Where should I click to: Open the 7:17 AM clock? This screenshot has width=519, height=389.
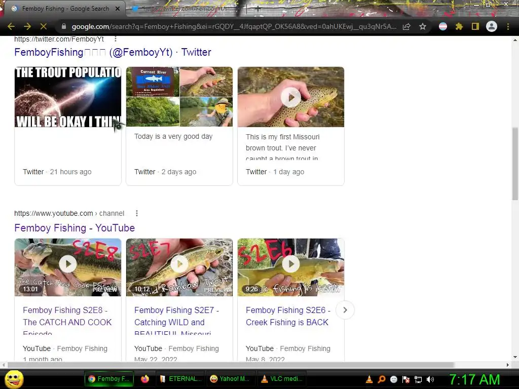[474, 379]
